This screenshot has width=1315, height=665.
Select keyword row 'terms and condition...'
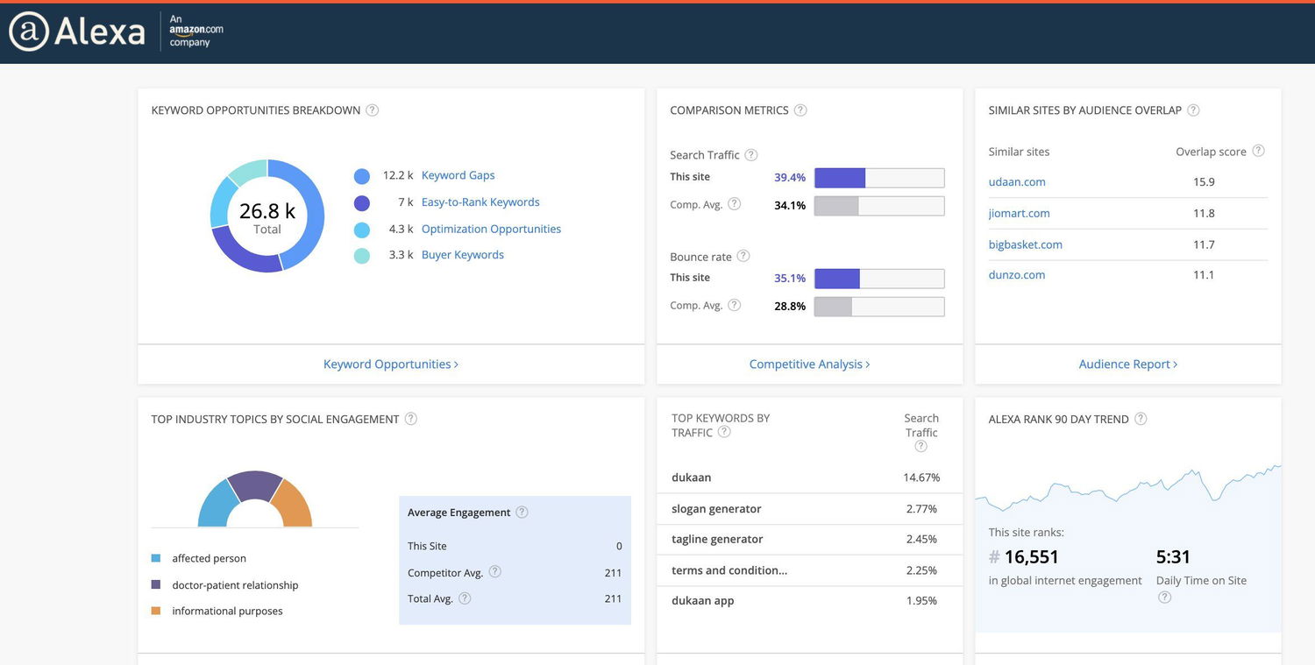pos(809,570)
